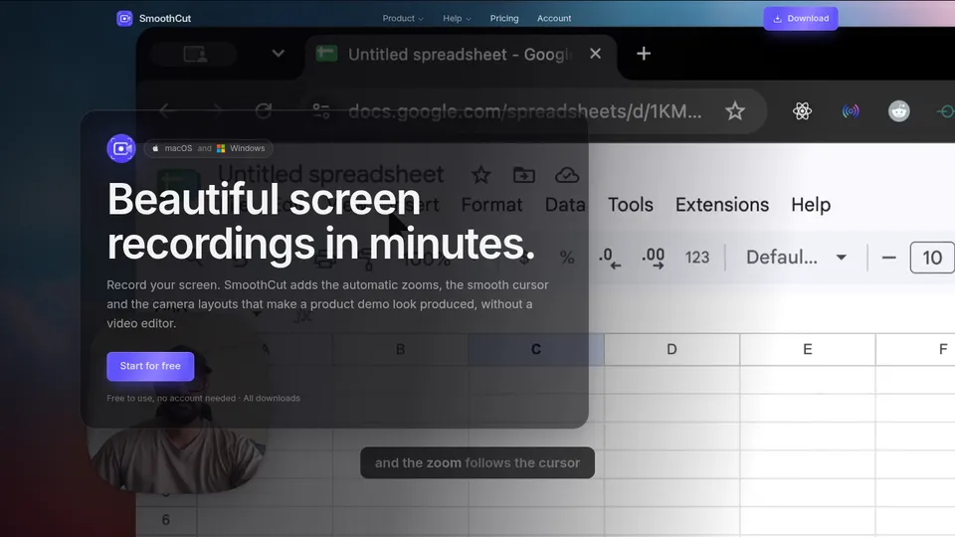
Task: Click the purple broadcast extension icon
Action: tap(851, 110)
